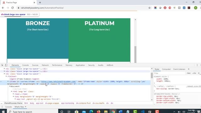Click the browser Forward arrow
Viewport: 201px width, 113px height.
(8, 8)
